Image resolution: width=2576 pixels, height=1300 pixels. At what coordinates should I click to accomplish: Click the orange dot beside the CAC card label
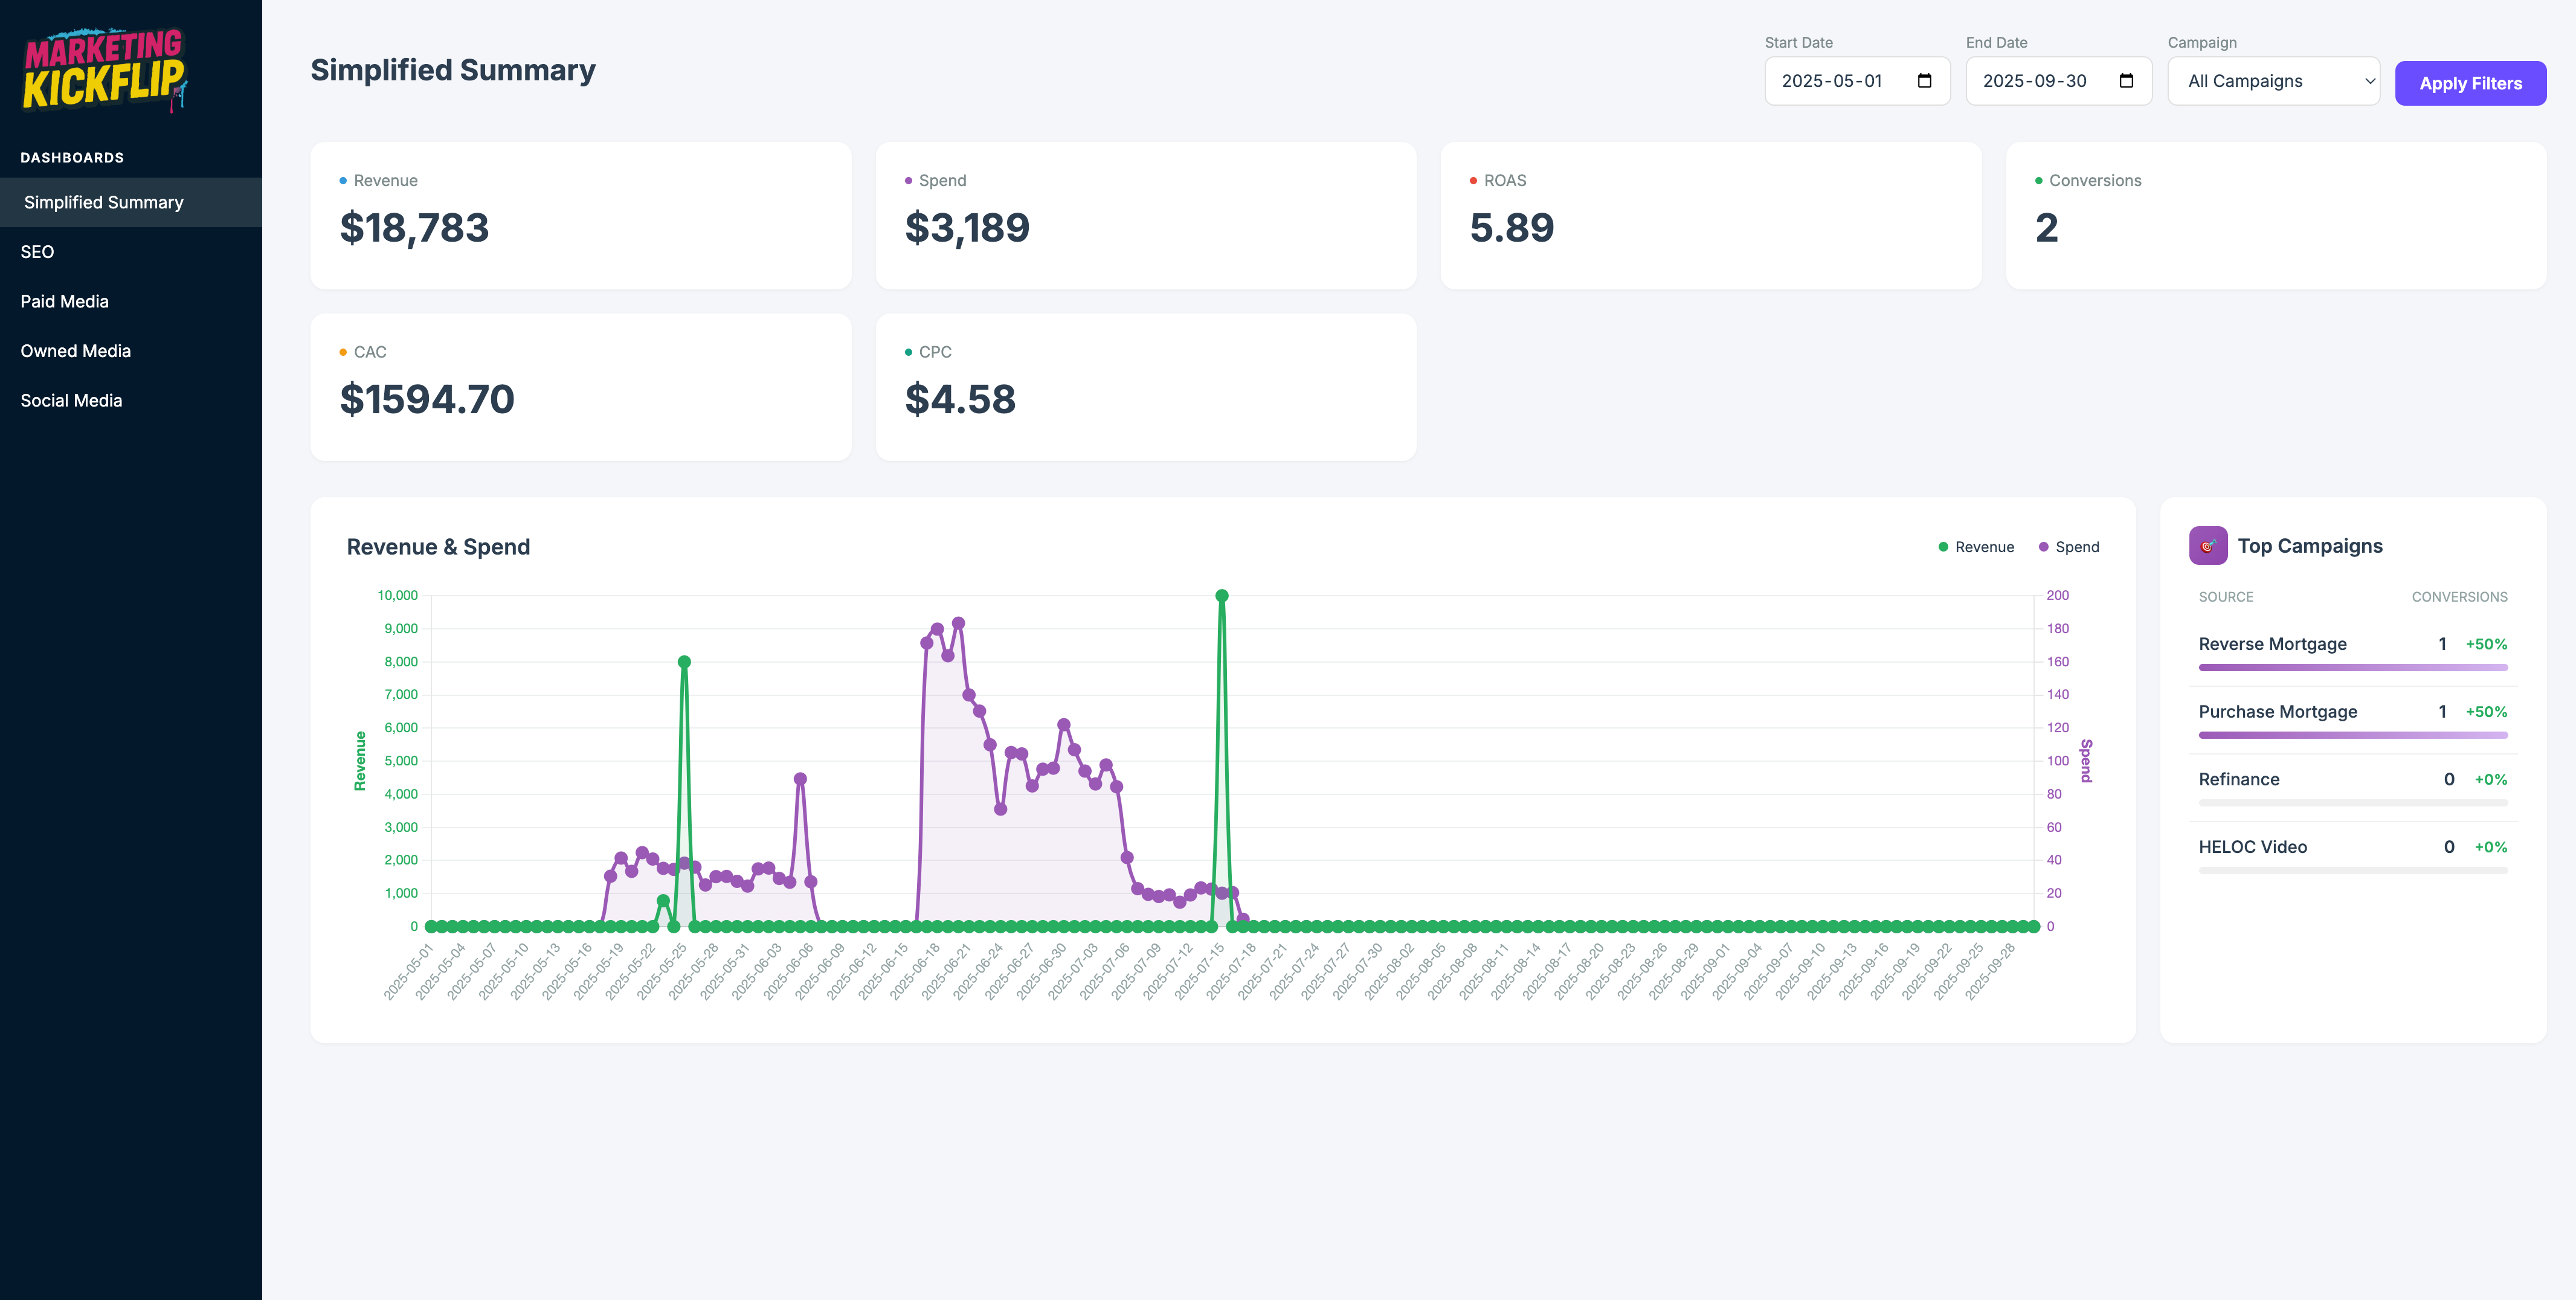[343, 352]
